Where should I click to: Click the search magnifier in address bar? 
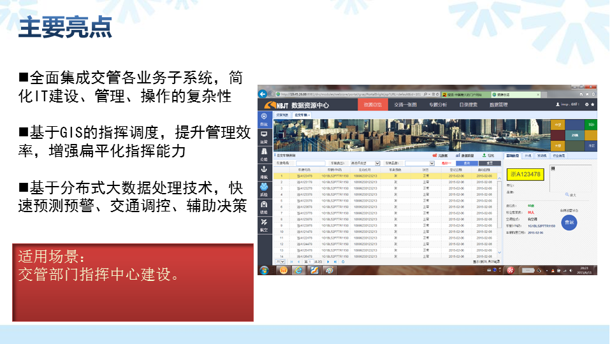point(425,94)
